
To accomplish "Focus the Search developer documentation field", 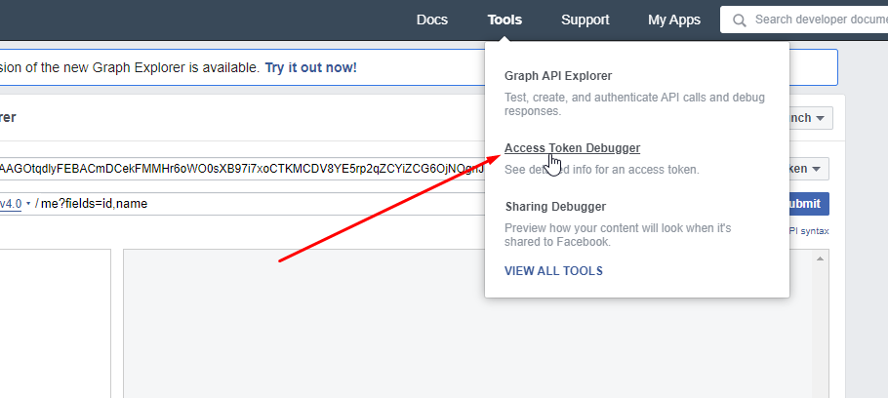I will [x=804, y=20].
